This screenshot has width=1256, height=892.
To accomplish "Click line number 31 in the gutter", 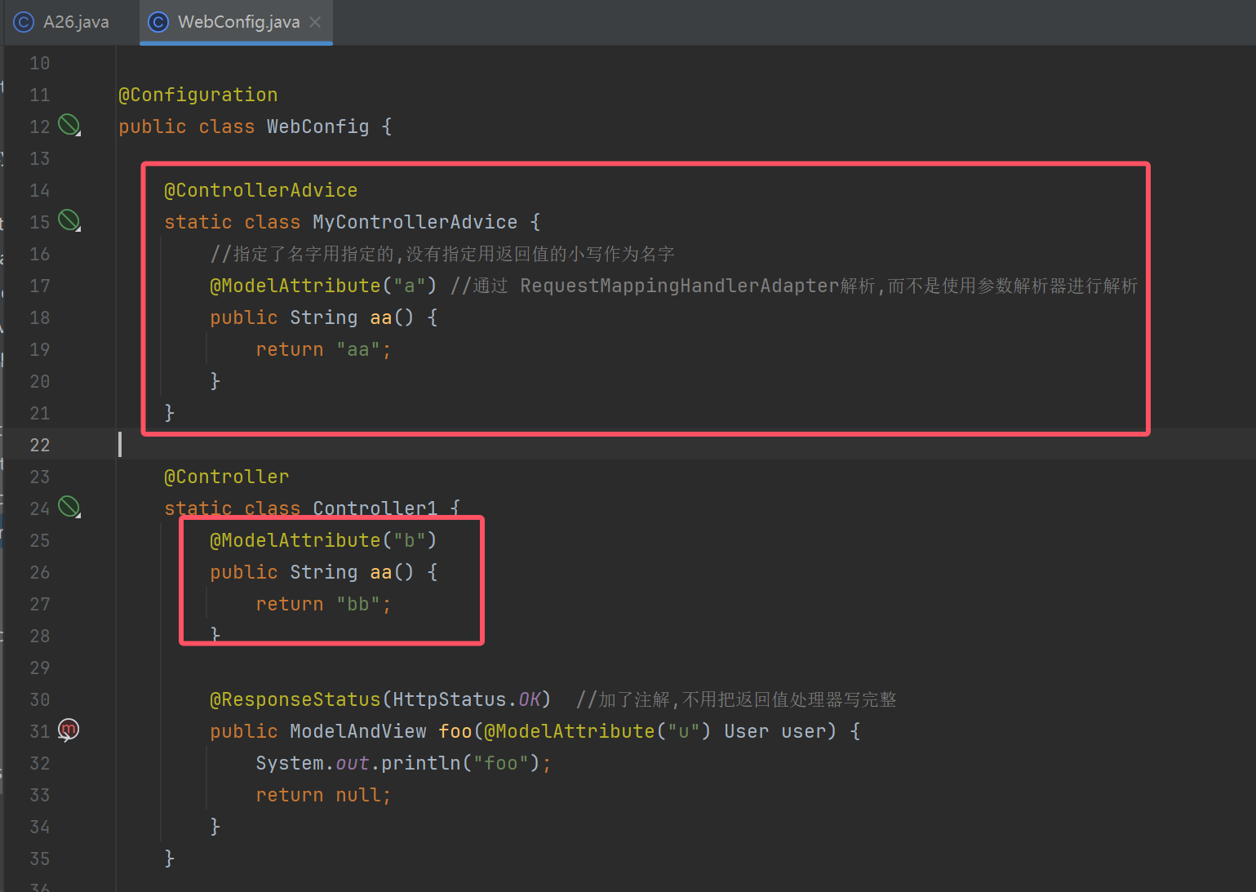I will click(x=40, y=731).
